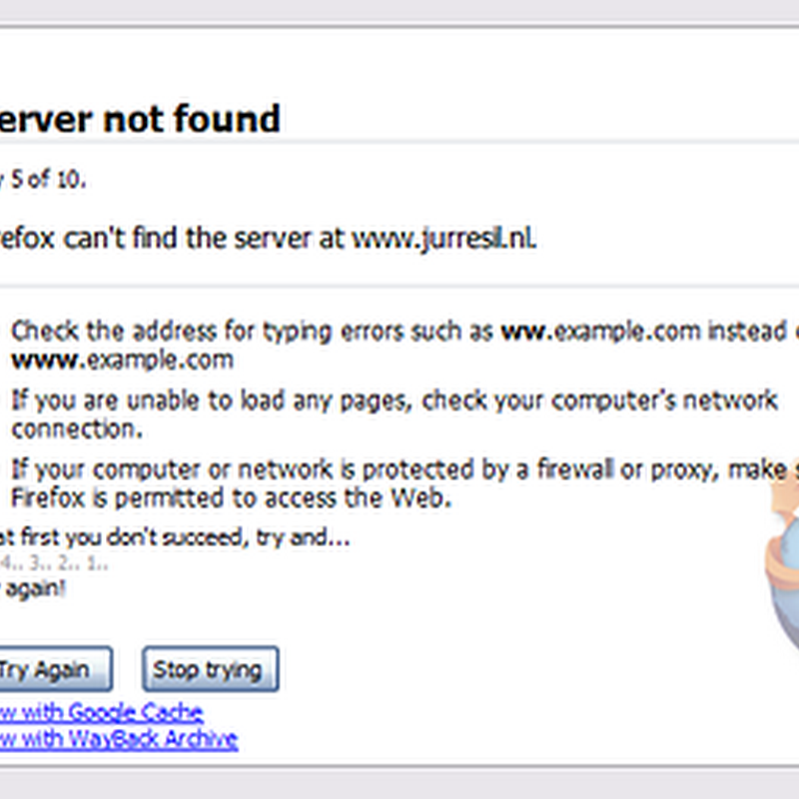Click the grey status bar at bottom
Image resolution: width=799 pixels, height=799 pixels.
pos(399,784)
